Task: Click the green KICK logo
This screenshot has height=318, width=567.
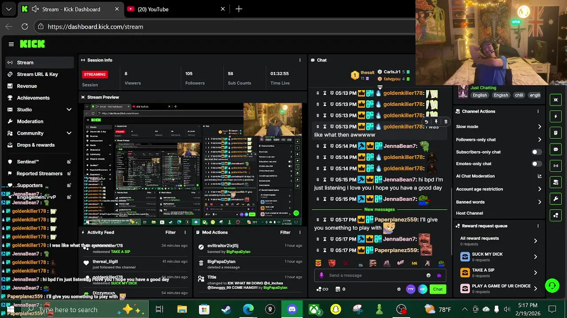Action: pos(32,44)
